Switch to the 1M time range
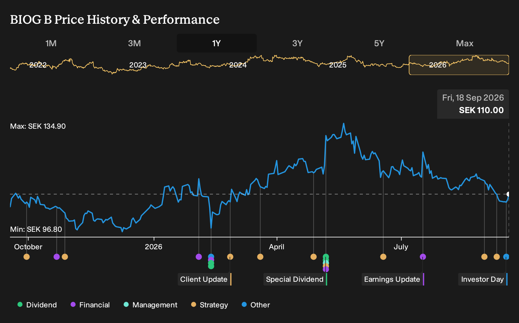This screenshot has width=519, height=323. tap(51, 43)
